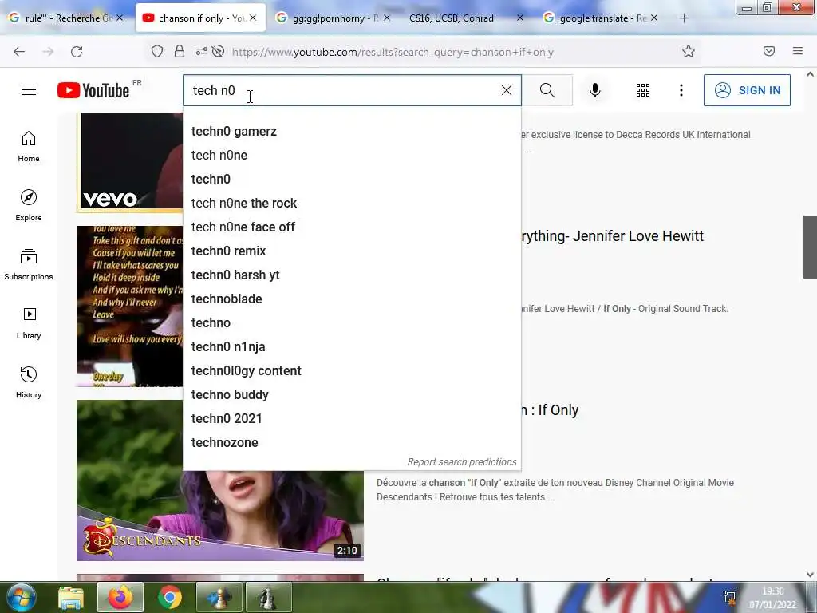Select the plain techn0 suggestion
The width and height of the screenshot is (817, 613).
pyautogui.click(x=352, y=180)
